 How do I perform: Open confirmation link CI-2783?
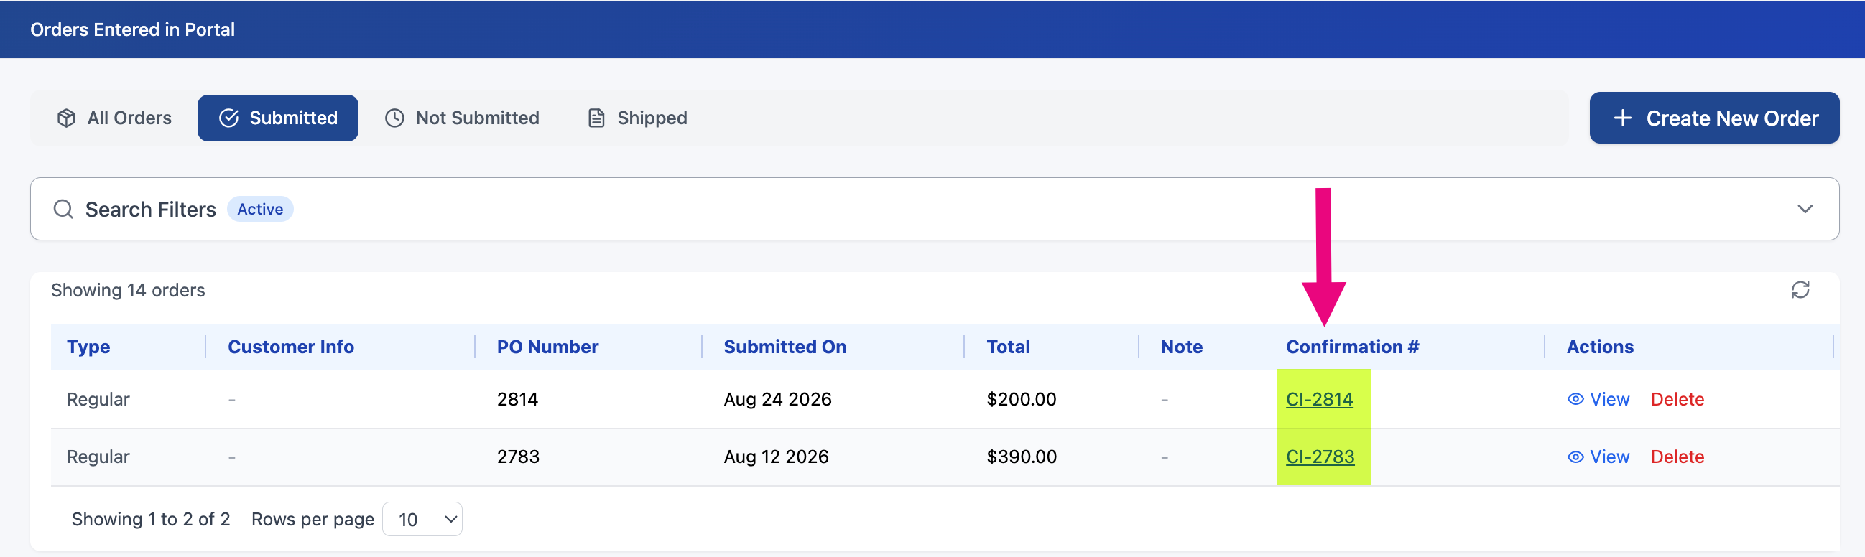(x=1320, y=457)
